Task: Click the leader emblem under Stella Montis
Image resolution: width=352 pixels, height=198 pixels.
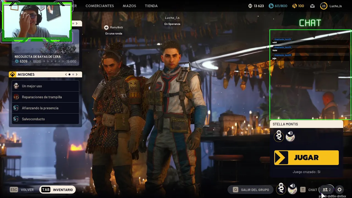Action: coord(279,136)
